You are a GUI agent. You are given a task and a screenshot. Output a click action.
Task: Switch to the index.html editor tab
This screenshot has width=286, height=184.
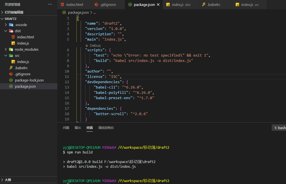74,4
